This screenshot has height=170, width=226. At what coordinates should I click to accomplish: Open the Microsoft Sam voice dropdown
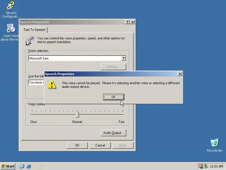coord(123,58)
